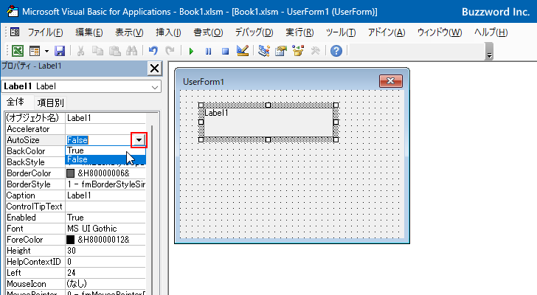Select the Accelerator property row
This screenshot has height=295, width=537.
76,129
